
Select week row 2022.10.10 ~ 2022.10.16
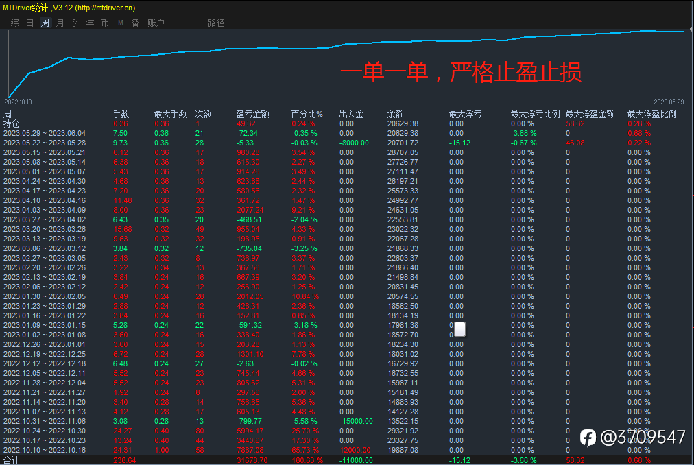tap(347, 450)
